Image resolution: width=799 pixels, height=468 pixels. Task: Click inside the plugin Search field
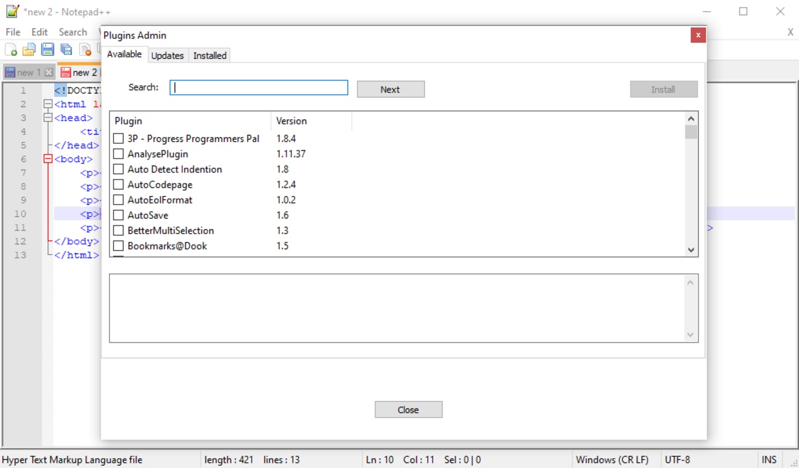[x=258, y=88]
